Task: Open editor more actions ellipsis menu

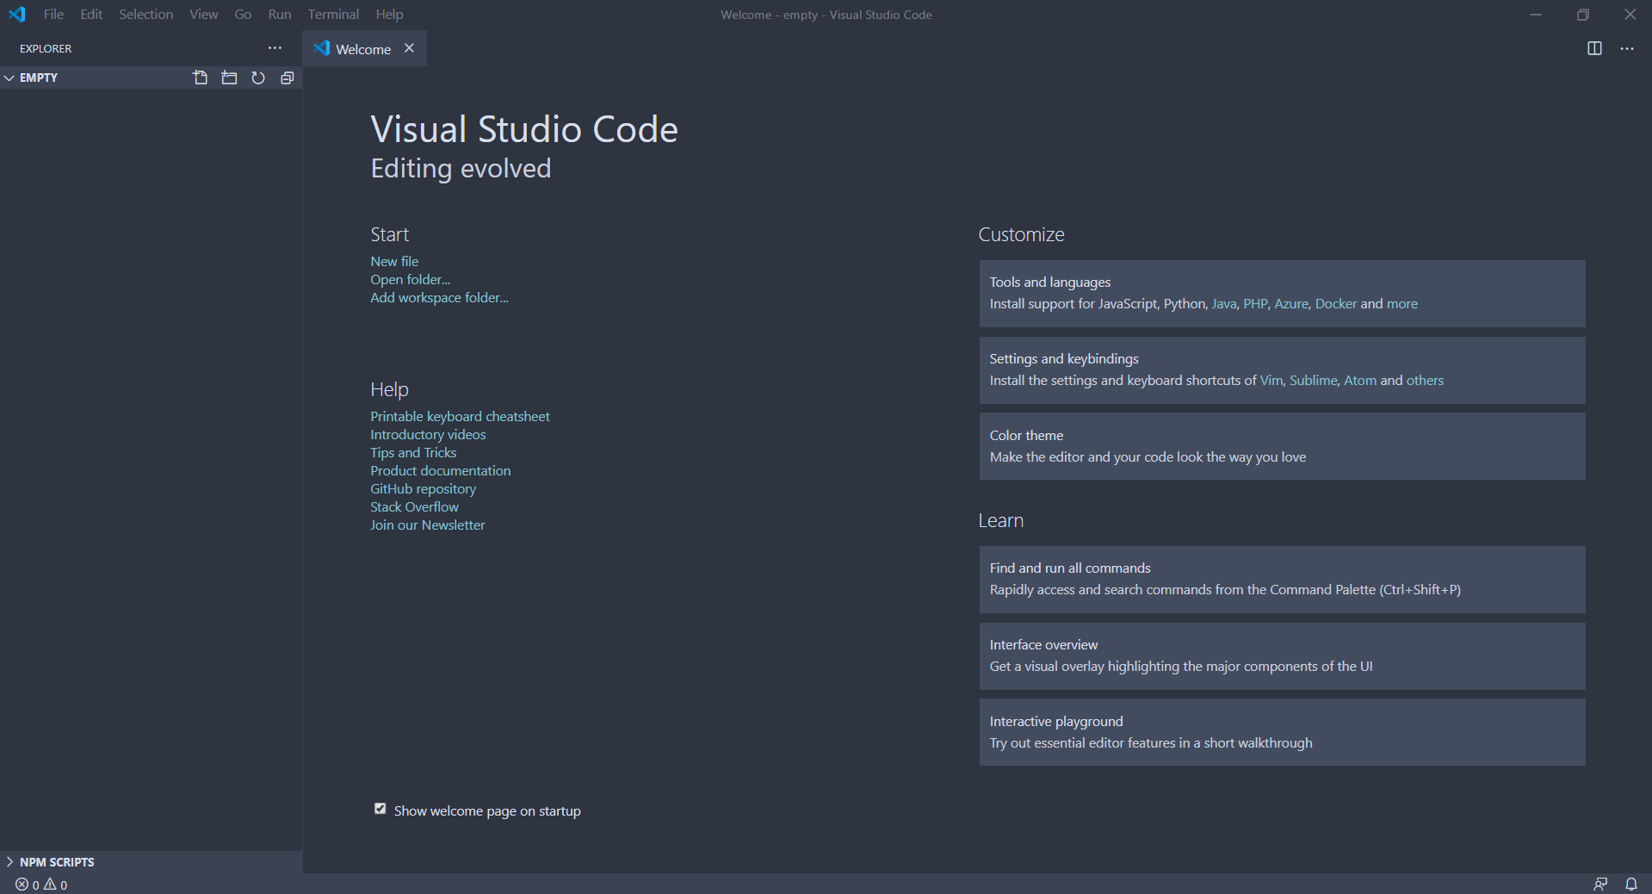Action: click(1627, 48)
